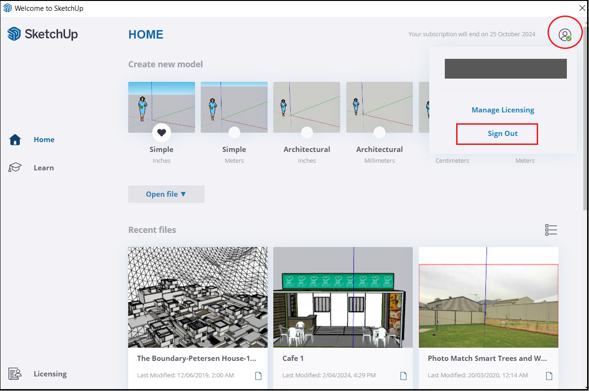Set Simple Meters template as default

(234, 133)
